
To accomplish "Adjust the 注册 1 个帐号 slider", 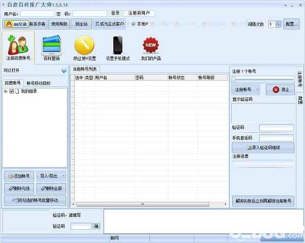I will (x=263, y=79).
